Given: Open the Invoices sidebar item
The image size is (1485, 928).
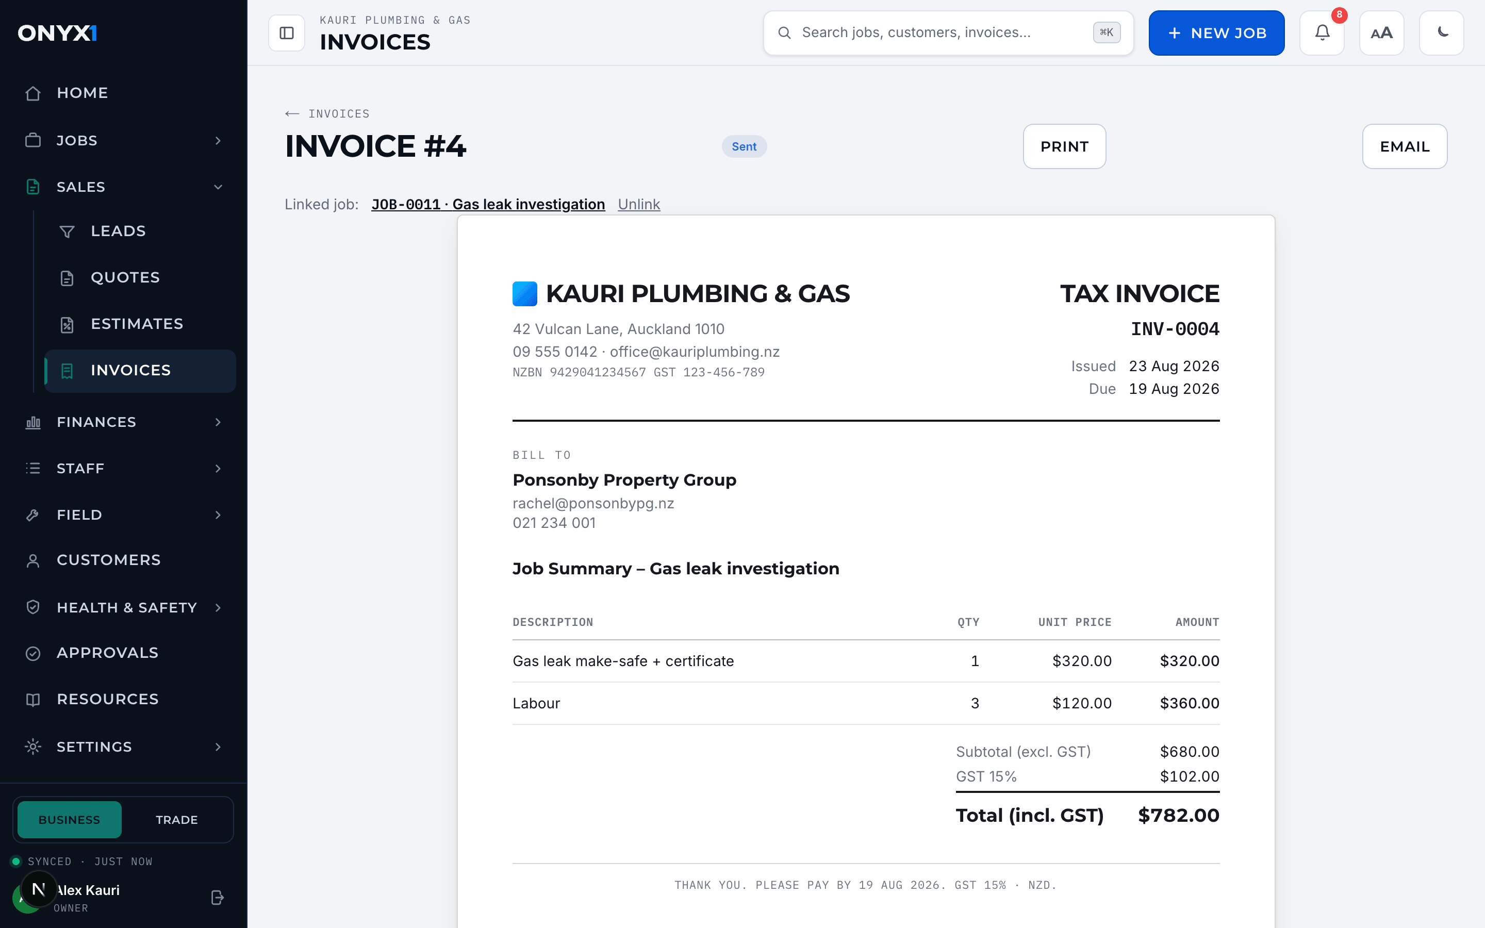Looking at the screenshot, I should pos(140,371).
